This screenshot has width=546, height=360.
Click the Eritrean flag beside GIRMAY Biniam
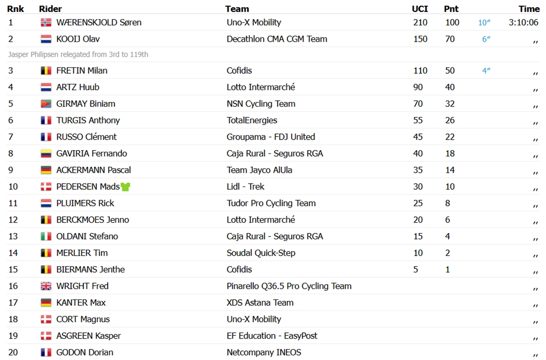click(46, 104)
